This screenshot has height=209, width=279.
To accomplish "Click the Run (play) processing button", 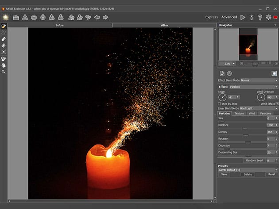I will tap(243, 17).
